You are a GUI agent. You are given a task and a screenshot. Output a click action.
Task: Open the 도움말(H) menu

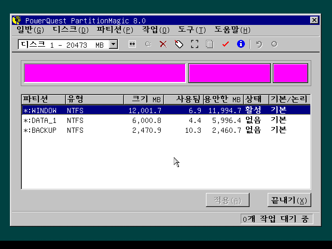click(x=232, y=30)
